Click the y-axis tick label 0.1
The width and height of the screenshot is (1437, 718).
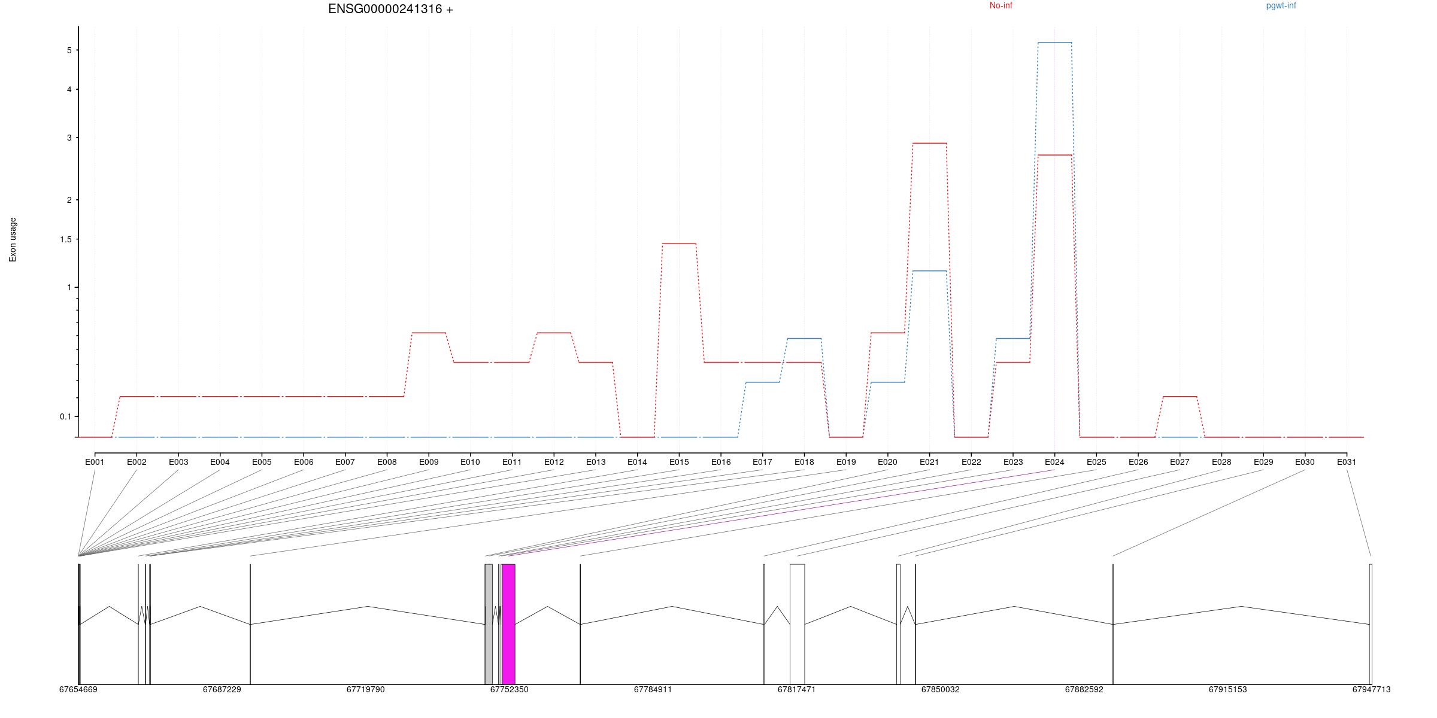coord(66,416)
